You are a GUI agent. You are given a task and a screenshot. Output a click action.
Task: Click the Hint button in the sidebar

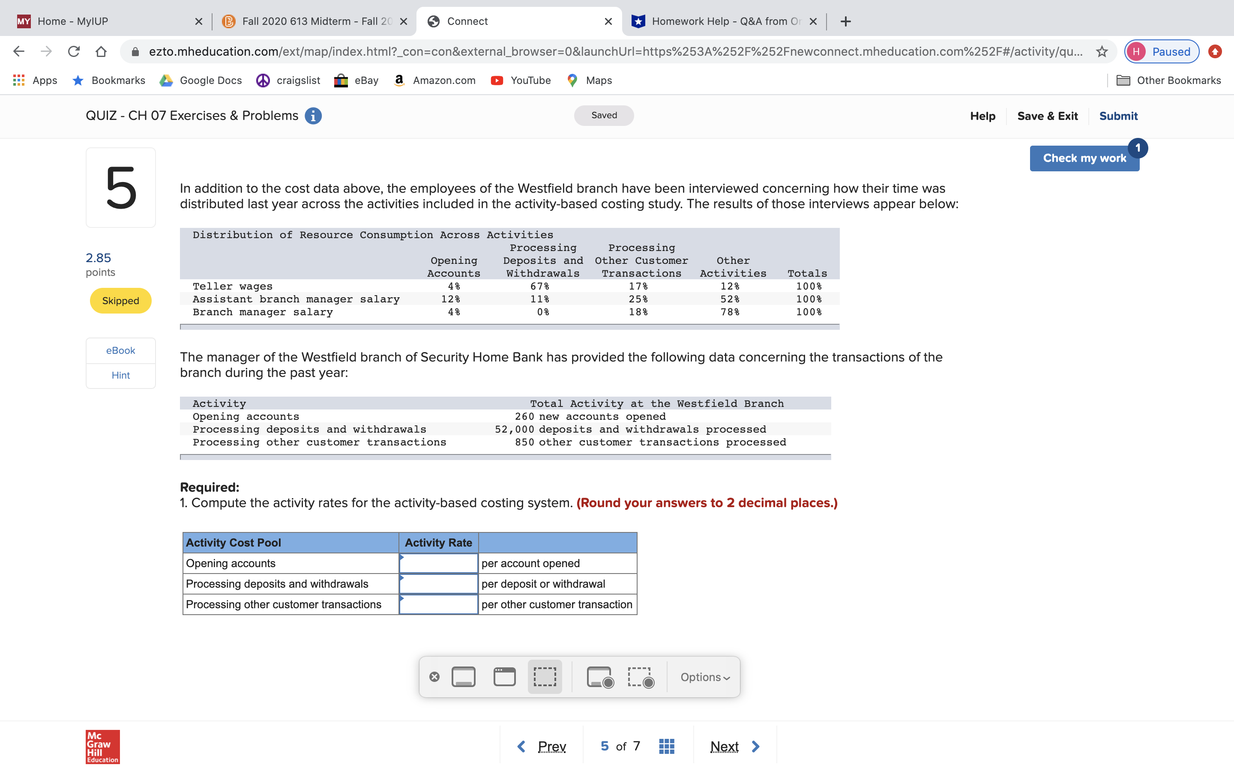coord(120,375)
